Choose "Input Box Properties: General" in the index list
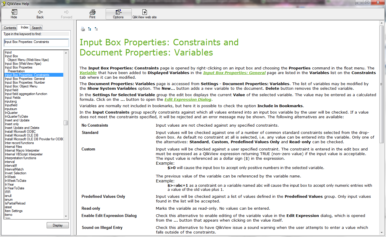The height and width of the screenshot is (237, 386). pos(25,79)
